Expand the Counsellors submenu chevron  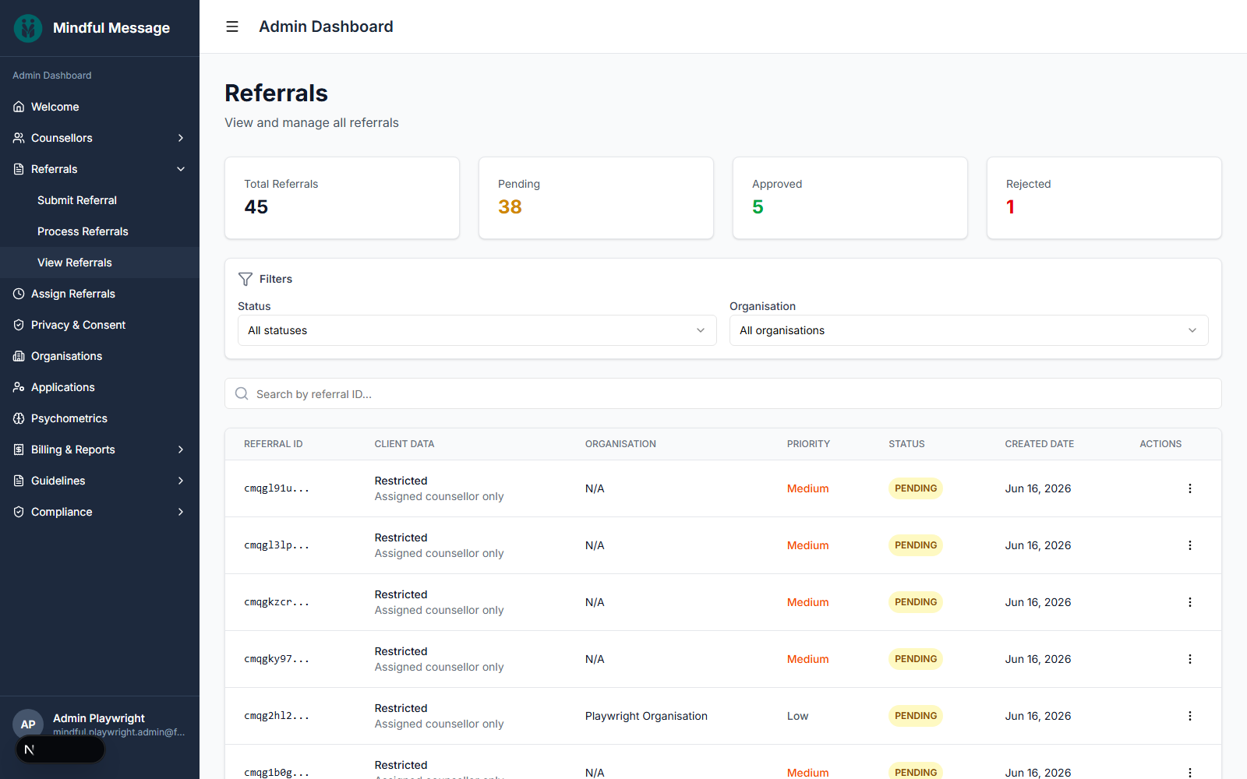[181, 138]
